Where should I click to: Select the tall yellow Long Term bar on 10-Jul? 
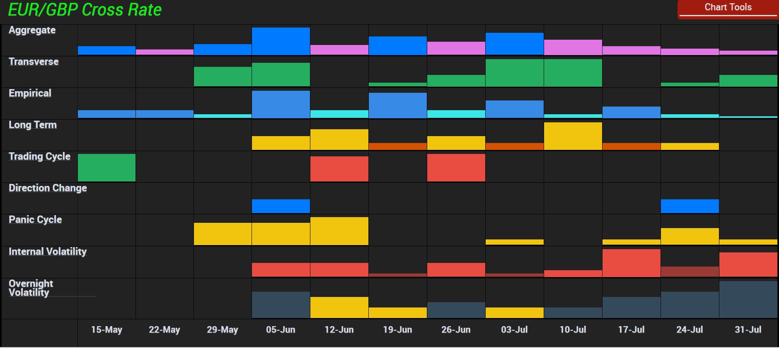tap(572, 136)
